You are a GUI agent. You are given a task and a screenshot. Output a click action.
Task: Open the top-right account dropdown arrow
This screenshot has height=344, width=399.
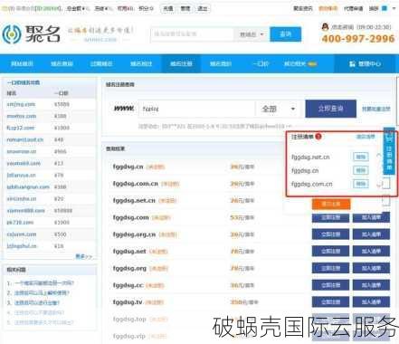(x=394, y=8)
